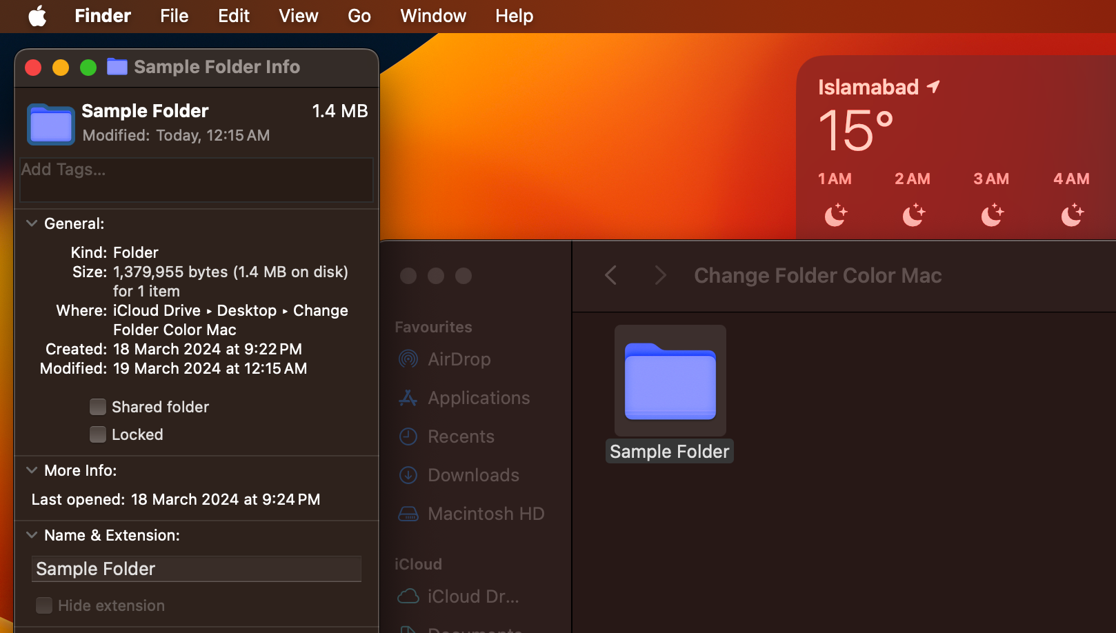Tick the Locked checkbox
1116x633 pixels.
click(98, 434)
